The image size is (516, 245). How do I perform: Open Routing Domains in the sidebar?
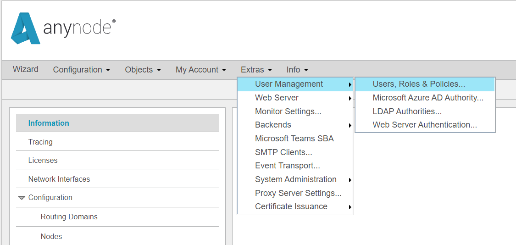(x=117, y=217)
